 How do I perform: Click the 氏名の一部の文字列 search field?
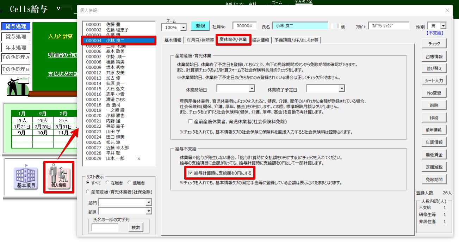click(x=105, y=227)
